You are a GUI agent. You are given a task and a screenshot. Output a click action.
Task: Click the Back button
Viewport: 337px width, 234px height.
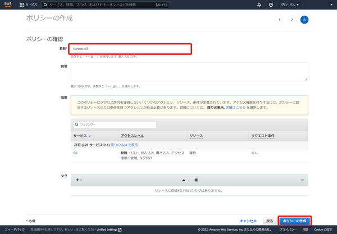pos(270,221)
